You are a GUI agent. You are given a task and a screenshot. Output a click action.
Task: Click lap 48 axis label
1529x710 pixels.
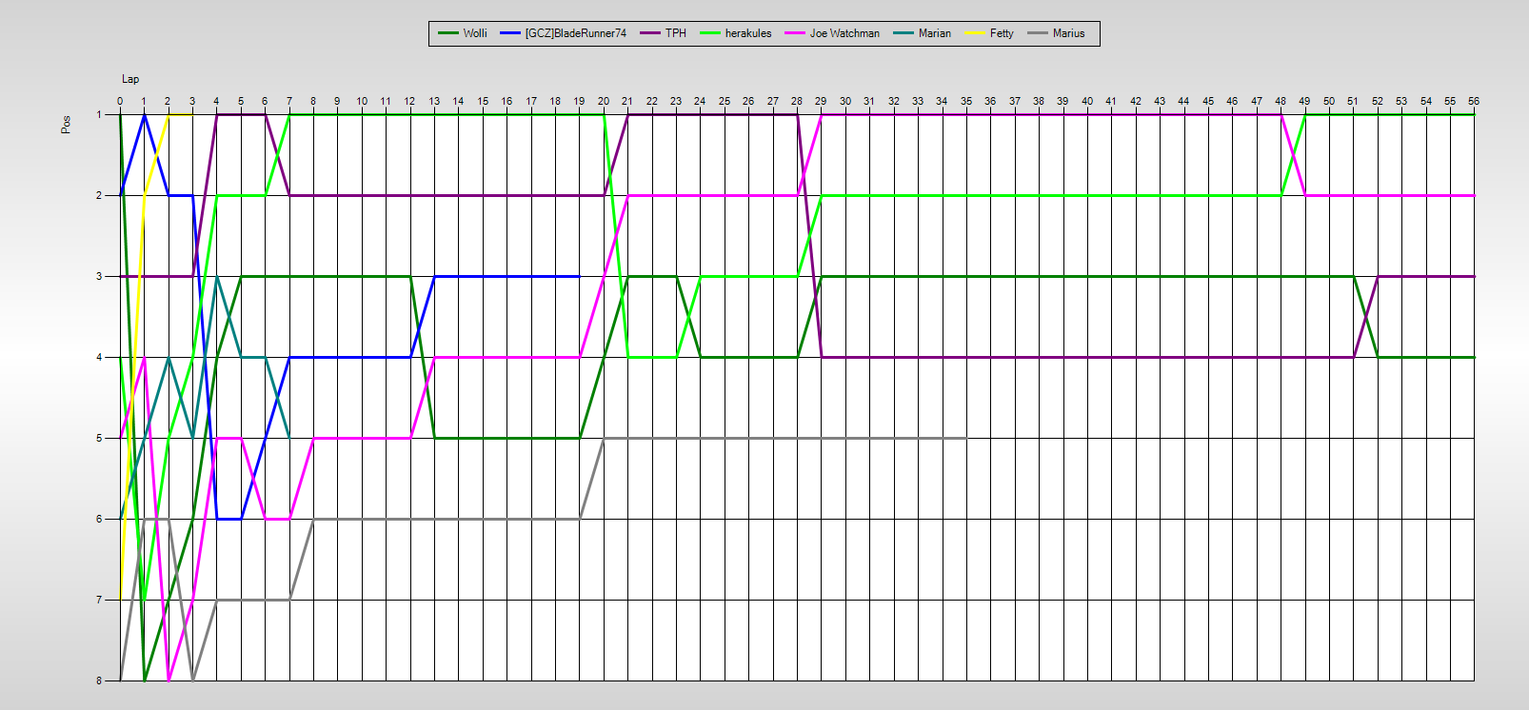click(x=1281, y=101)
